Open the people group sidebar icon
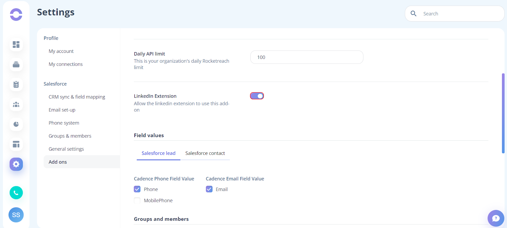 16,104
